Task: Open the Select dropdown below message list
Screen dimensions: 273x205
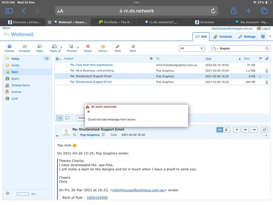Action: (81, 118)
